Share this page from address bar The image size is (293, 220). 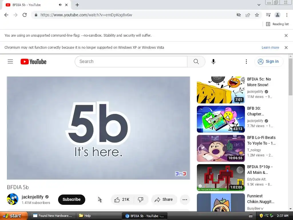[248, 15]
